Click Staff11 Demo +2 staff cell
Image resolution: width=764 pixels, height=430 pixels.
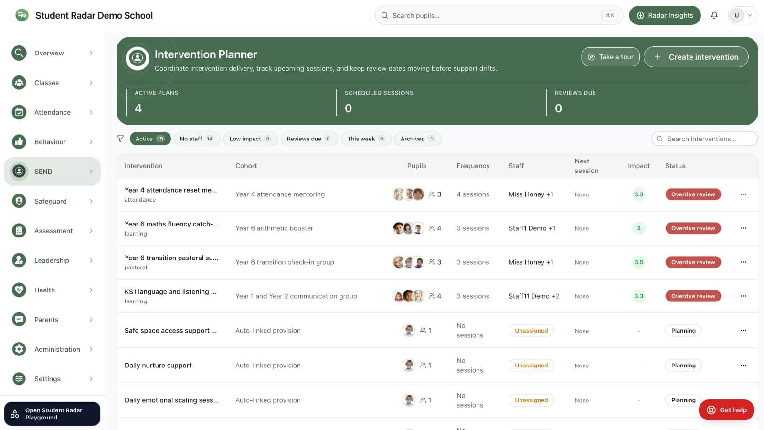[534, 296]
